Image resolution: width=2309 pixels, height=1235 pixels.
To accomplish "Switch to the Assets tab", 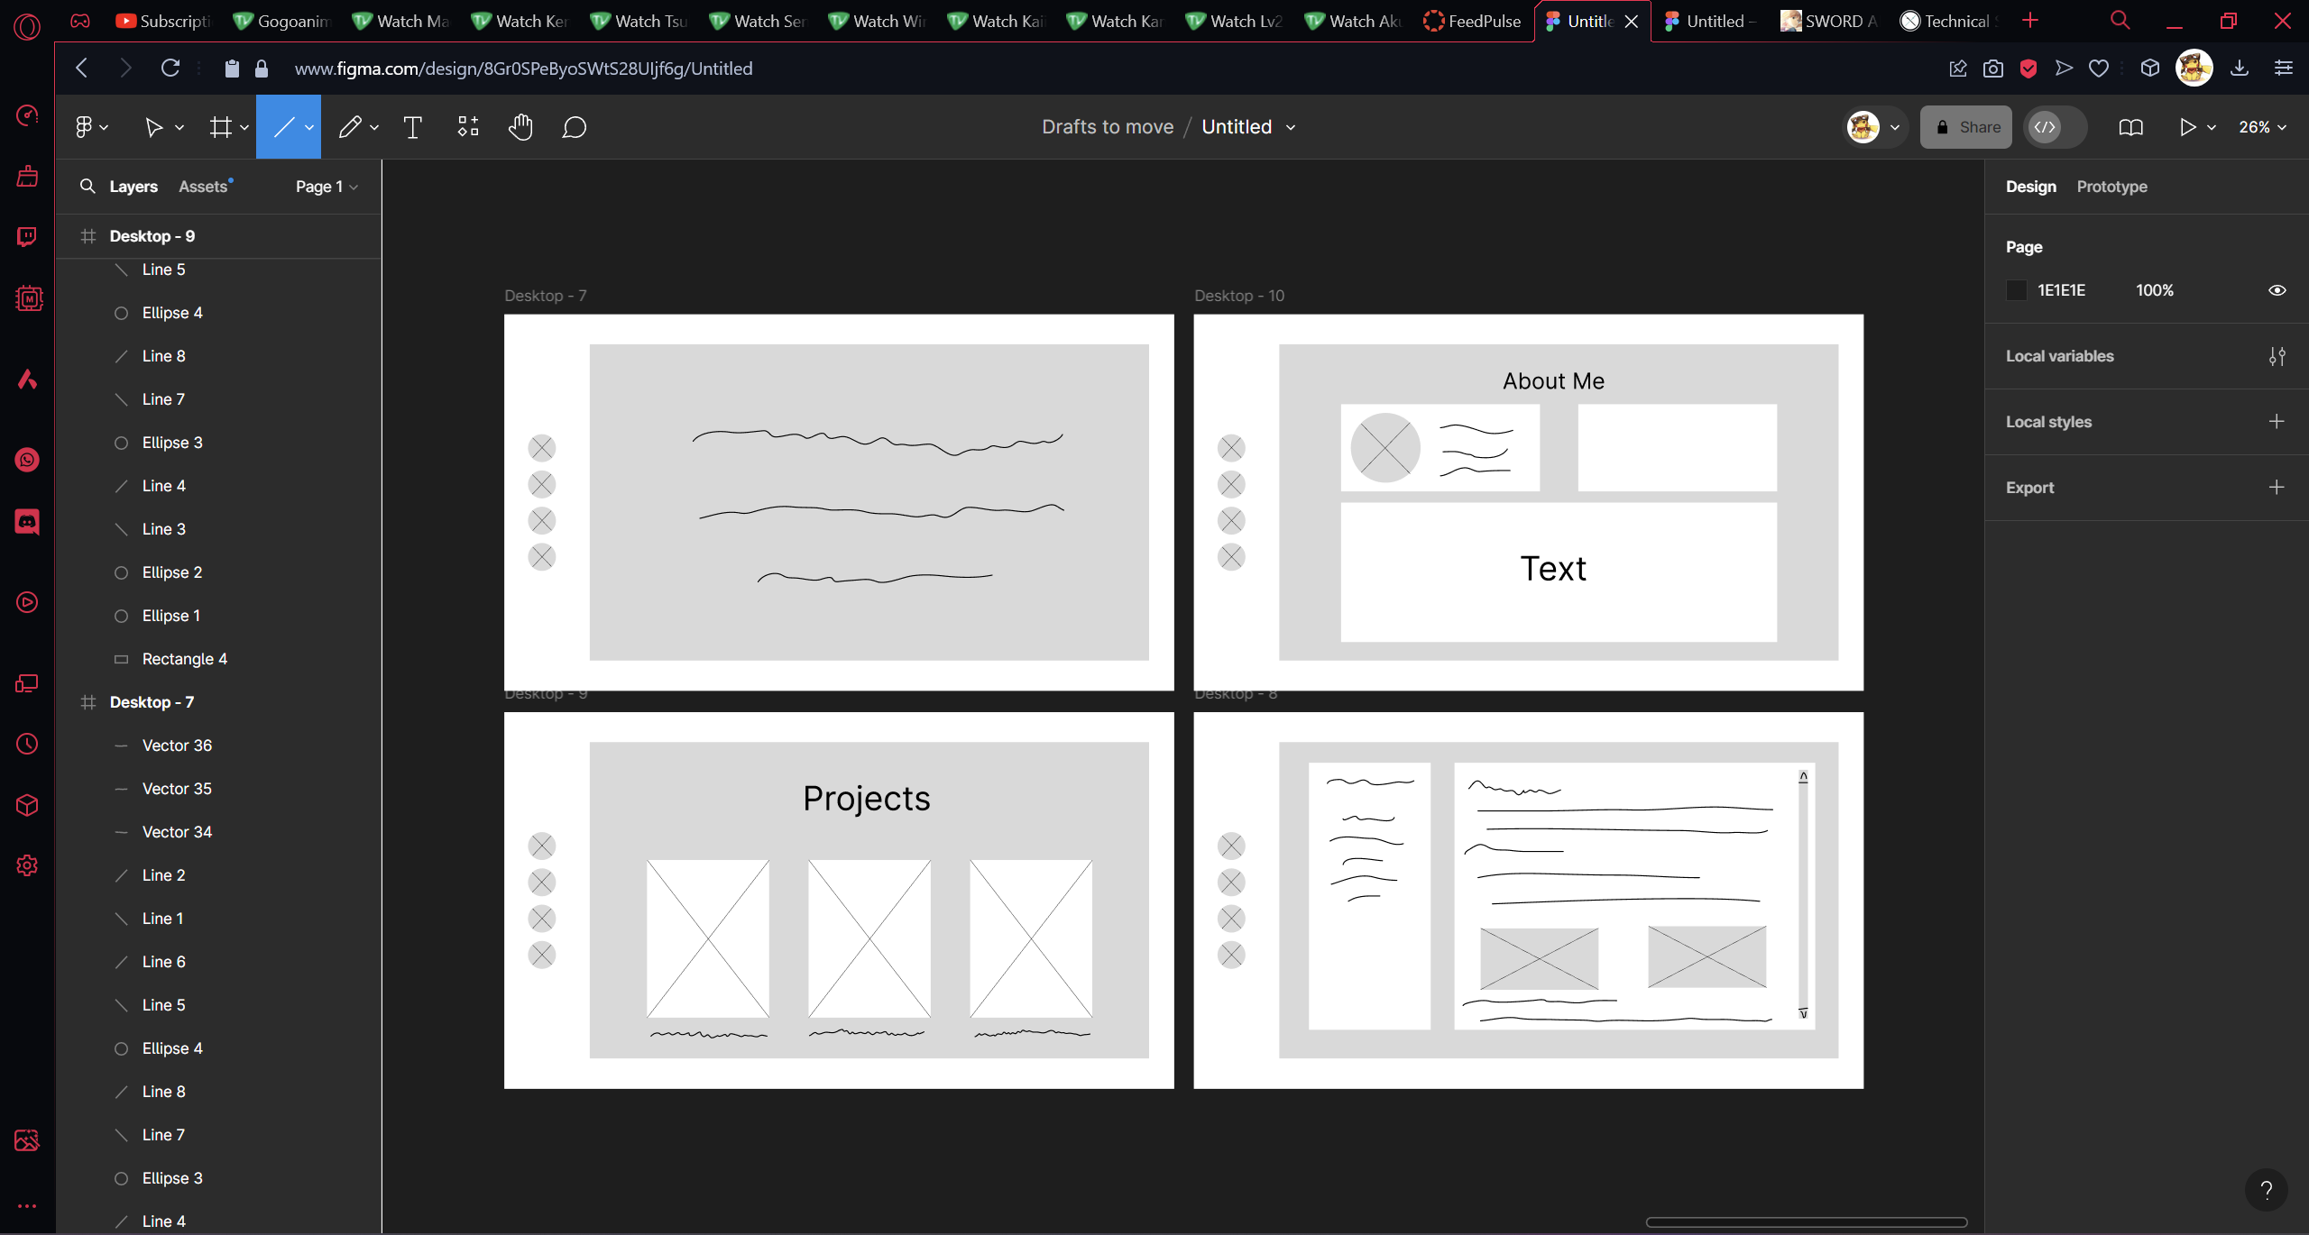I will 203,187.
